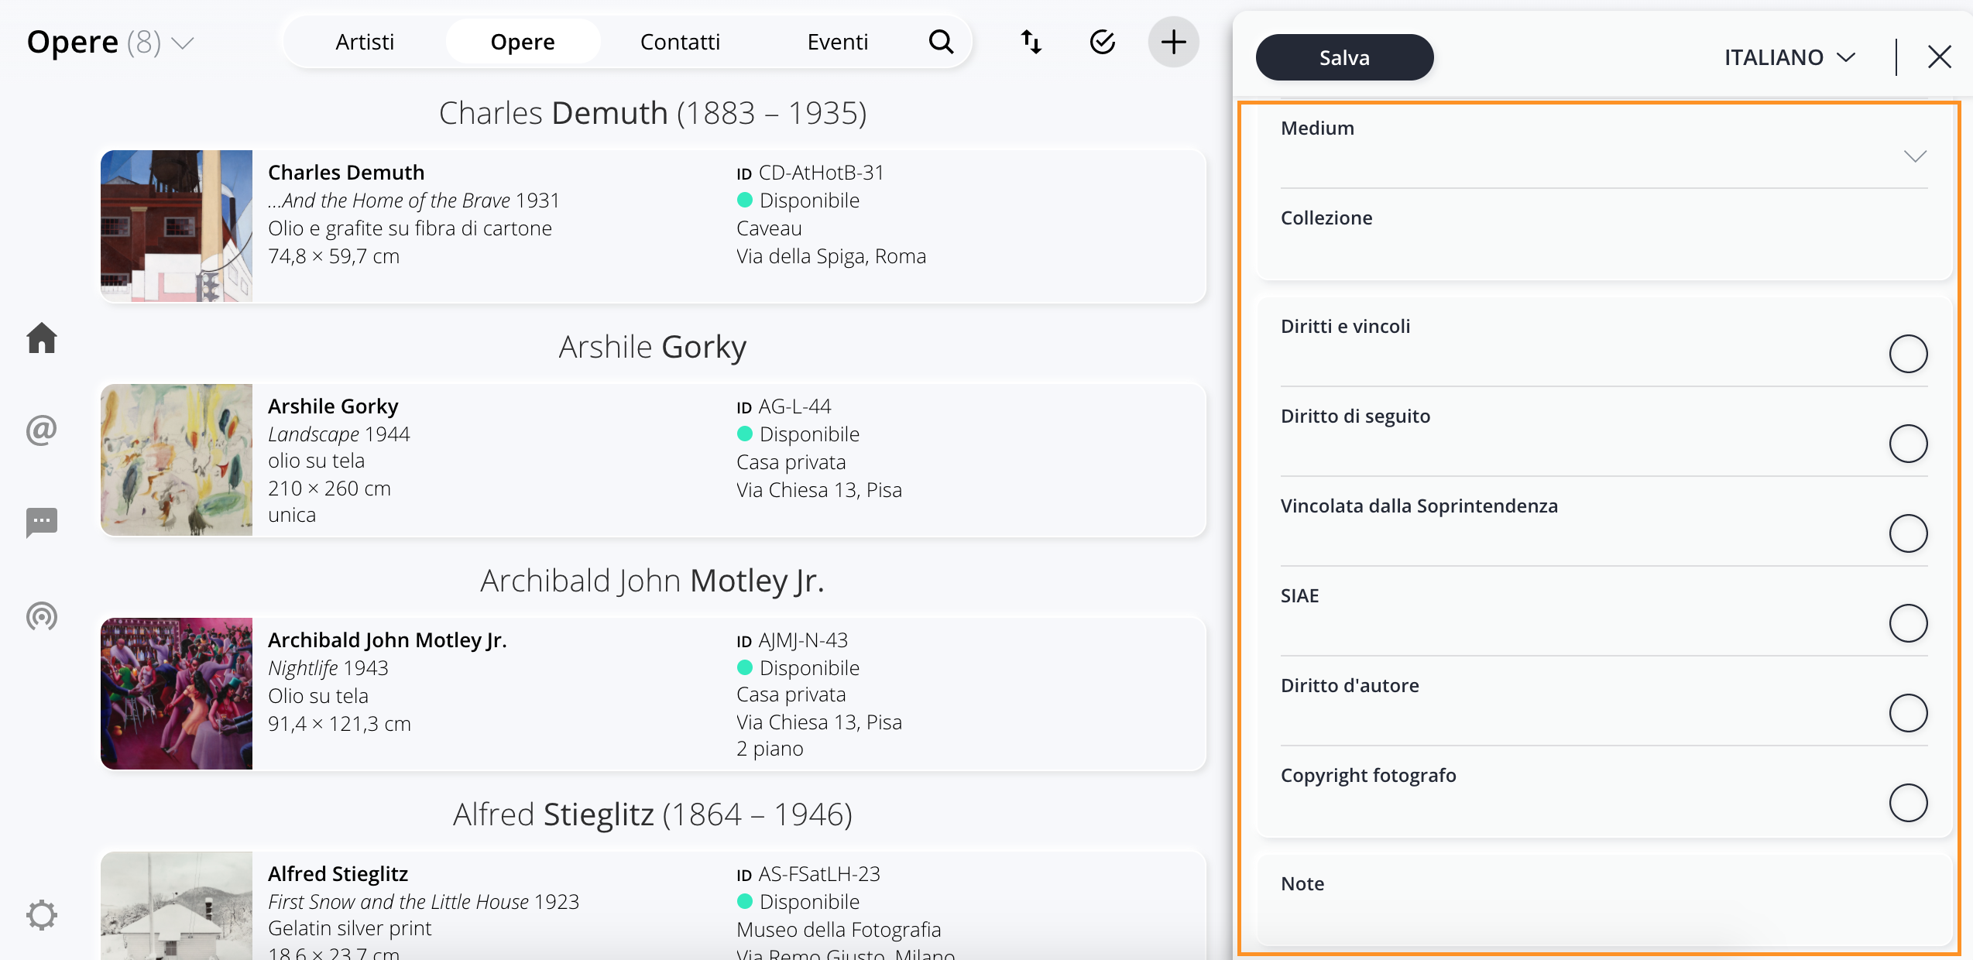Enable Diritto di seguito
The height and width of the screenshot is (960, 1973).
tap(1908, 444)
